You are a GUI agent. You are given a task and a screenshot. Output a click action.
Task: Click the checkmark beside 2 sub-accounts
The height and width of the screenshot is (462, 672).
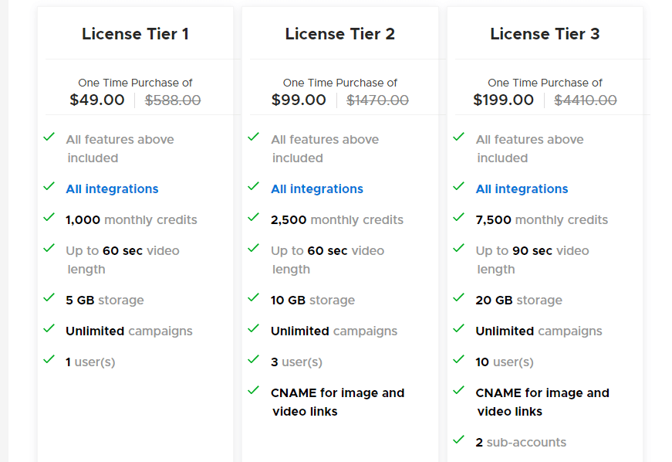pyautogui.click(x=459, y=440)
